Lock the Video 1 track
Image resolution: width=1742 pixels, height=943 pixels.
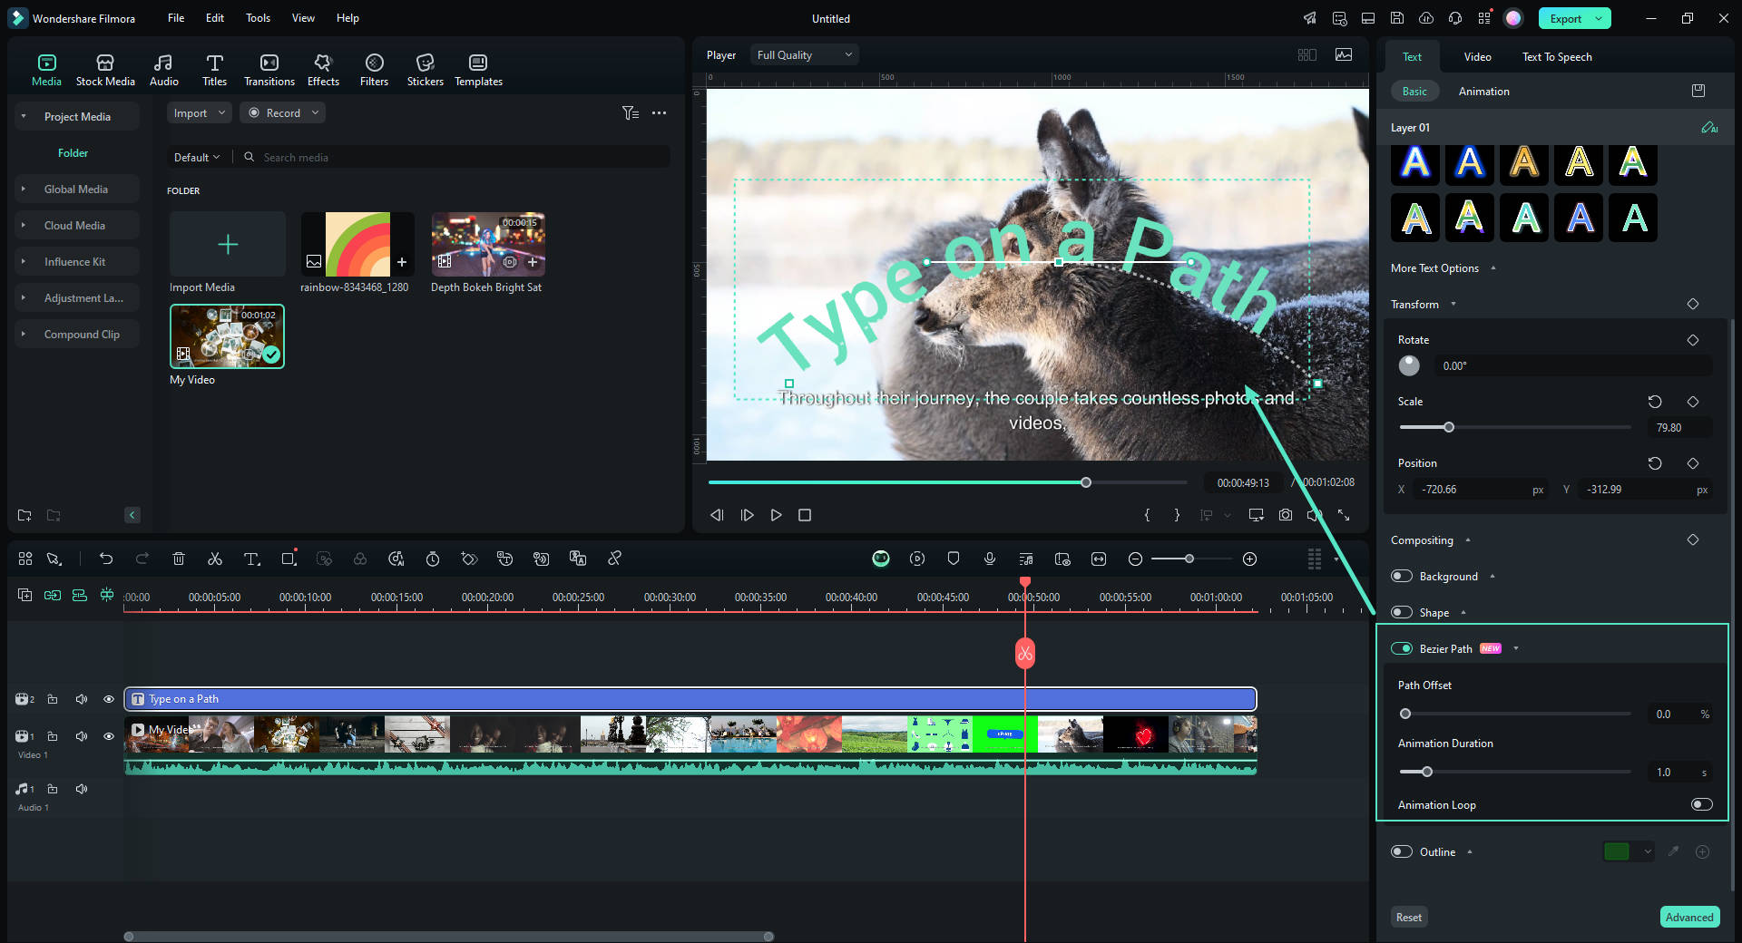(x=53, y=736)
